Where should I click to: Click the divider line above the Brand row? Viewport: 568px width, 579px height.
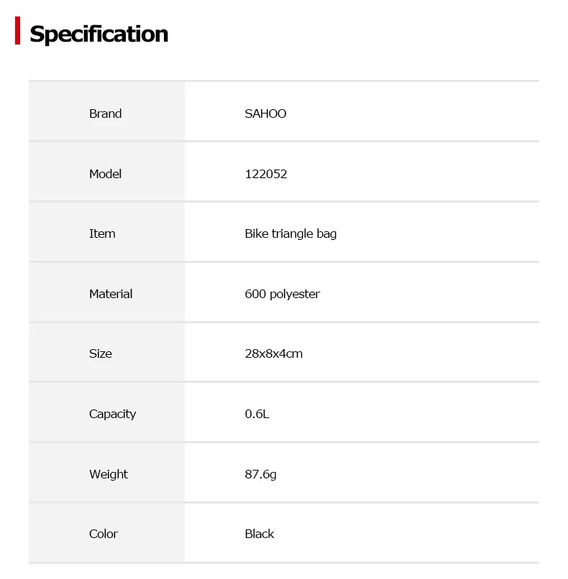283,81
